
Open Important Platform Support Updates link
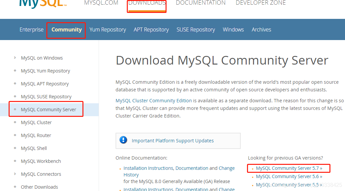pos(173,141)
